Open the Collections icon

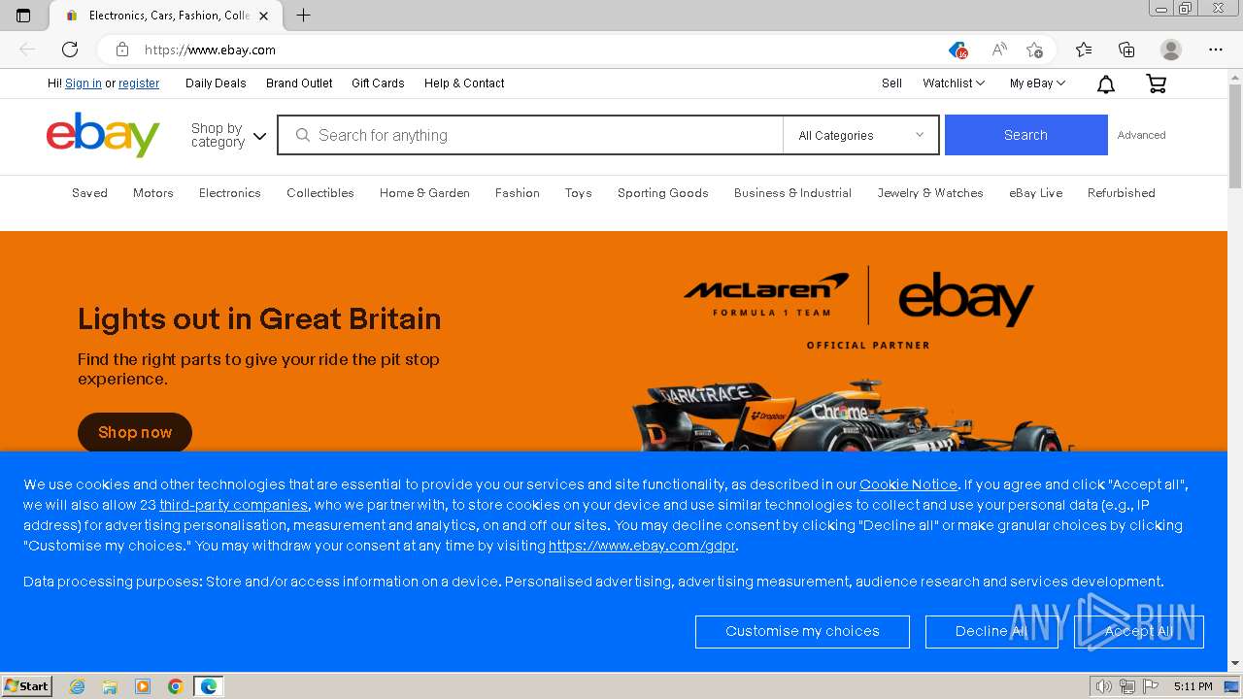click(x=1126, y=50)
